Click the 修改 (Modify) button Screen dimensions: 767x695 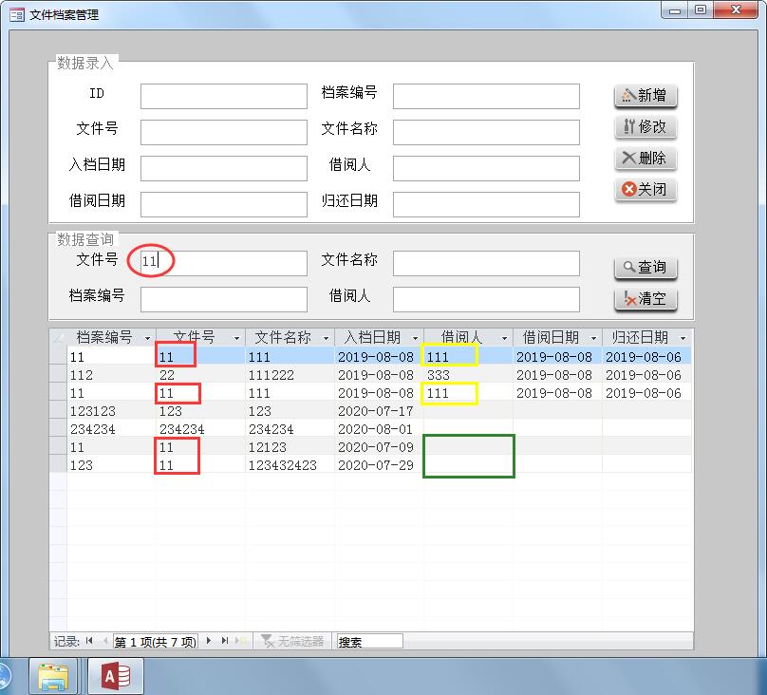645,126
